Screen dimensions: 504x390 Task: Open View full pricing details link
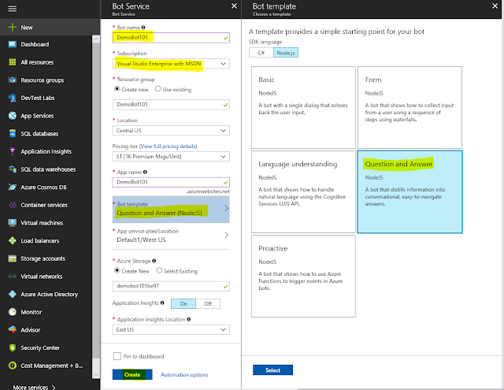(169, 147)
